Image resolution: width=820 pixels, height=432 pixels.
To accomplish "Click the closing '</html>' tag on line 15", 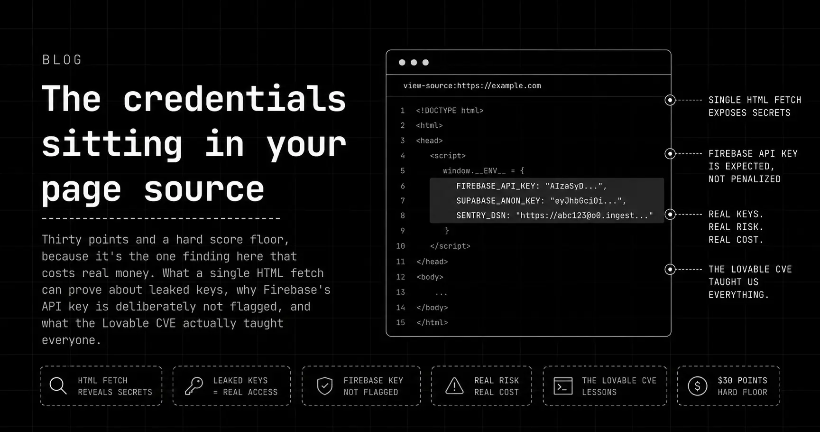I will click(x=432, y=322).
